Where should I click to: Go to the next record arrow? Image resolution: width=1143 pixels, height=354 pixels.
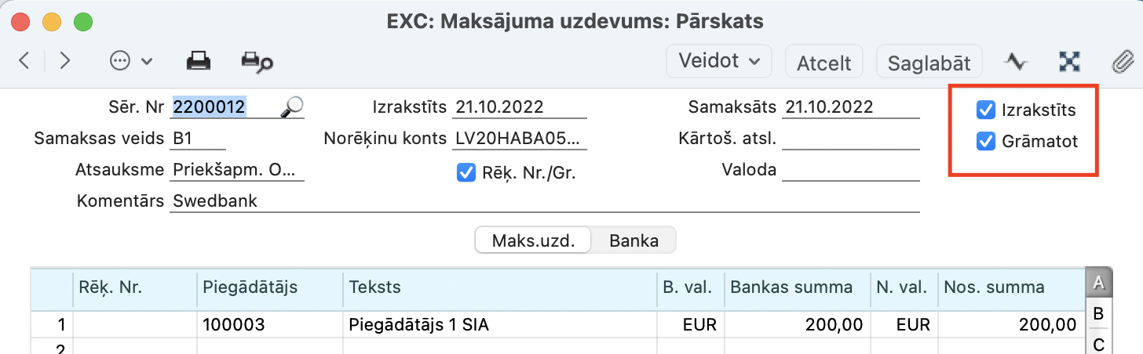(x=65, y=61)
